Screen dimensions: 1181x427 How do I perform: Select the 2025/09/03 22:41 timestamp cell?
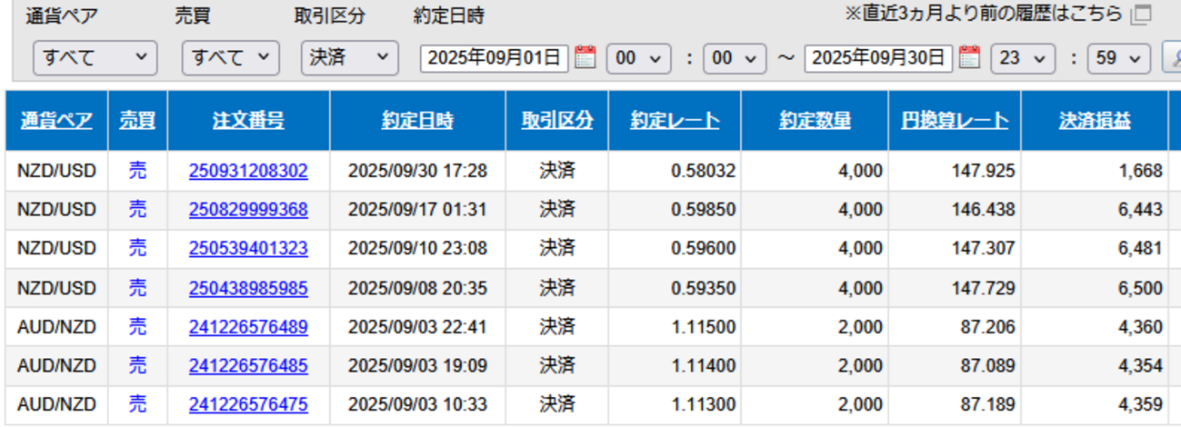(x=417, y=327)
